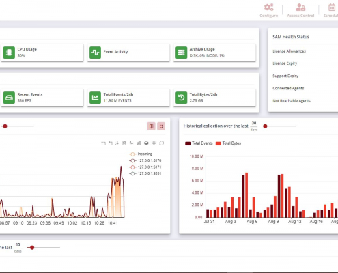
Task: Click the Recent Events drive icon
Action: pos(9,98)
